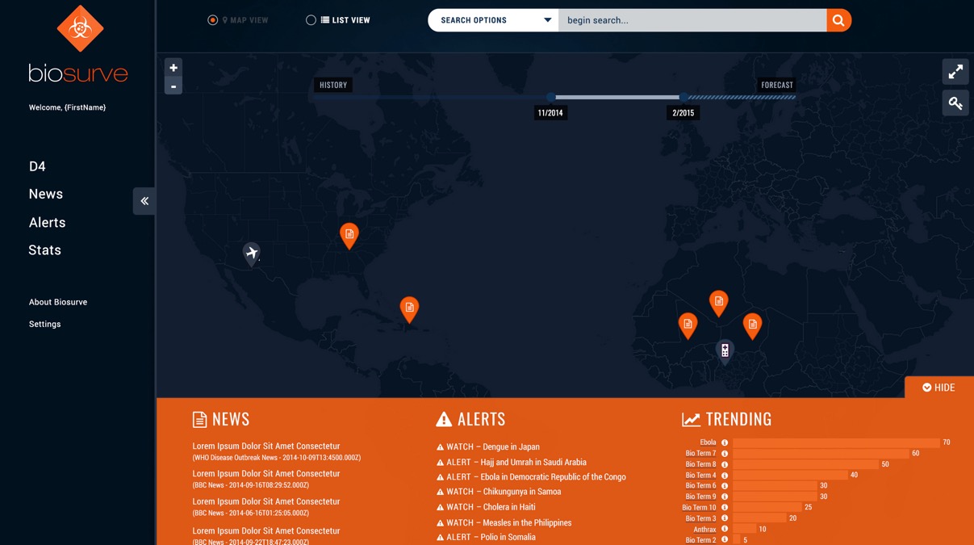Click the Welcome, {FirstName} text

pos(67,107)
